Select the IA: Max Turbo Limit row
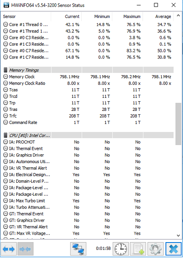This screenshot has width=183, height=258. click(88, 201)
